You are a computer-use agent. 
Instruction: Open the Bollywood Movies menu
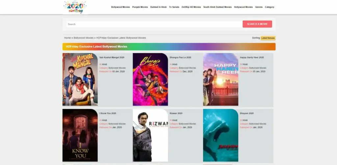click(x=120, y=7)
